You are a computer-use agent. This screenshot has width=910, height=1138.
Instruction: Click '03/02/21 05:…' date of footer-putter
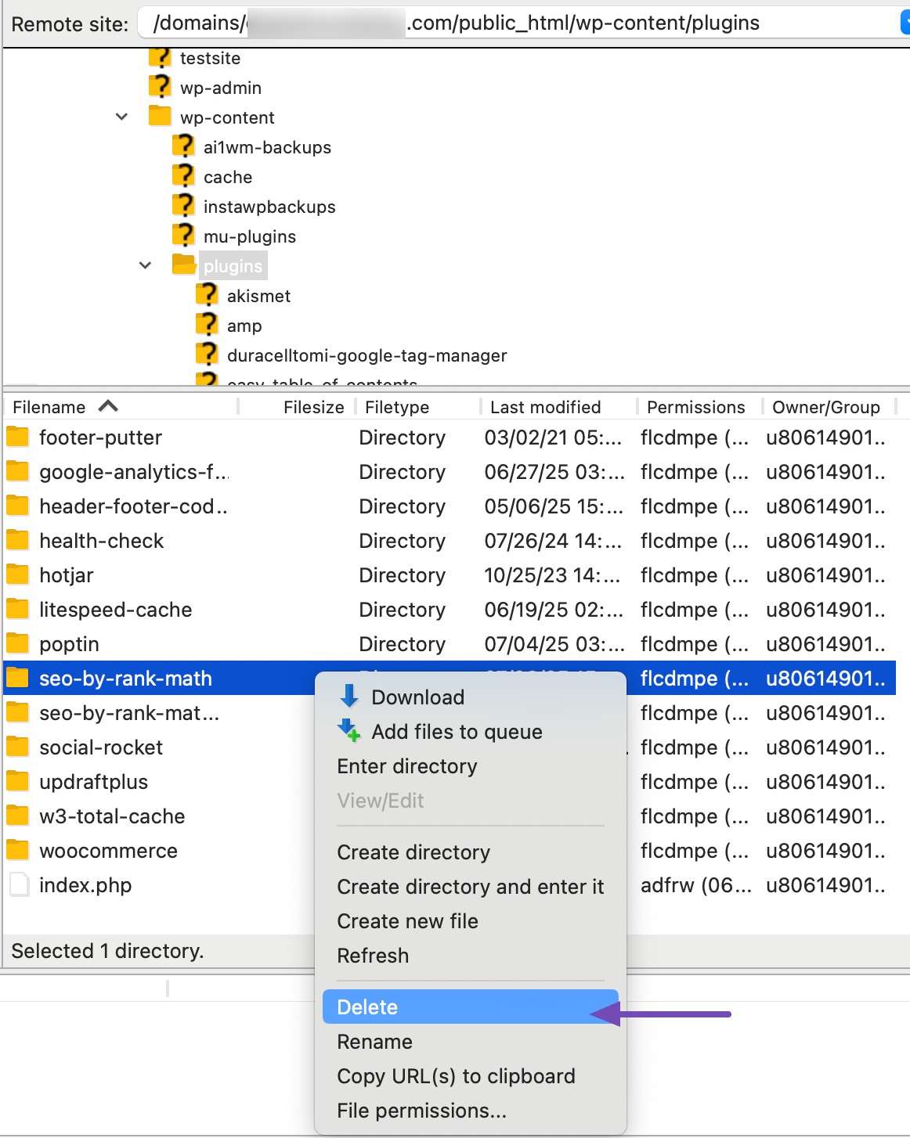[x=553, y=438]
